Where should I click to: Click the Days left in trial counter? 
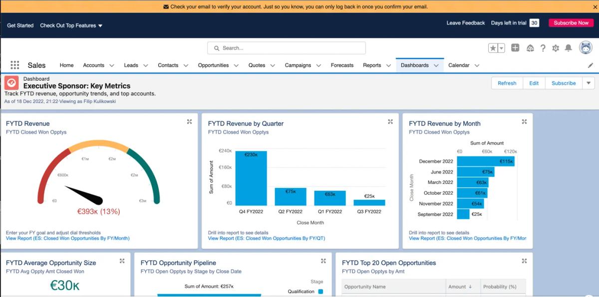534,23
